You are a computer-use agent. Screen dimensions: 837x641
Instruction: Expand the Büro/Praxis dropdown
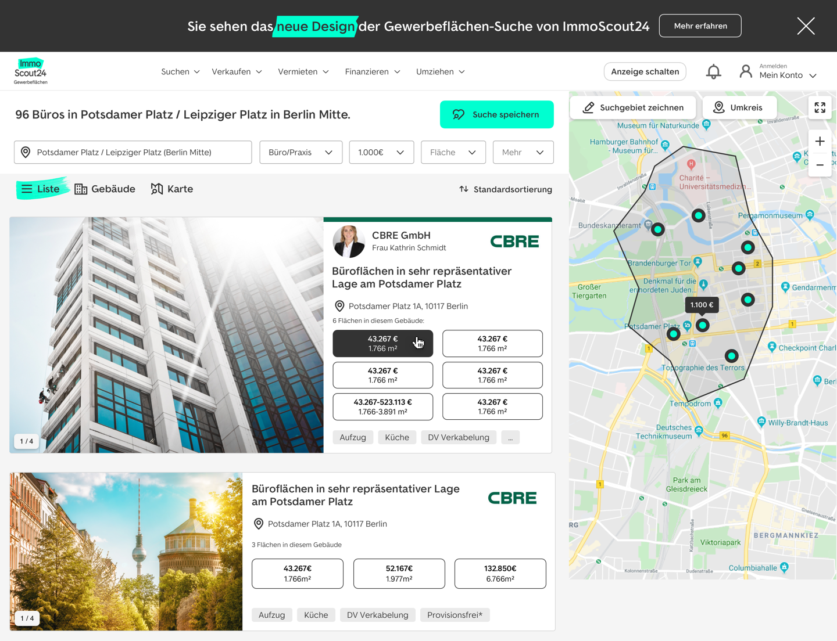pos(301,152)
